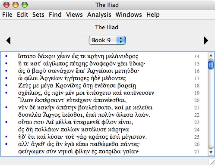Viewport: 215px width, 165px height.
Task: Click the green zoom window button
Action: tap(25, 5)
